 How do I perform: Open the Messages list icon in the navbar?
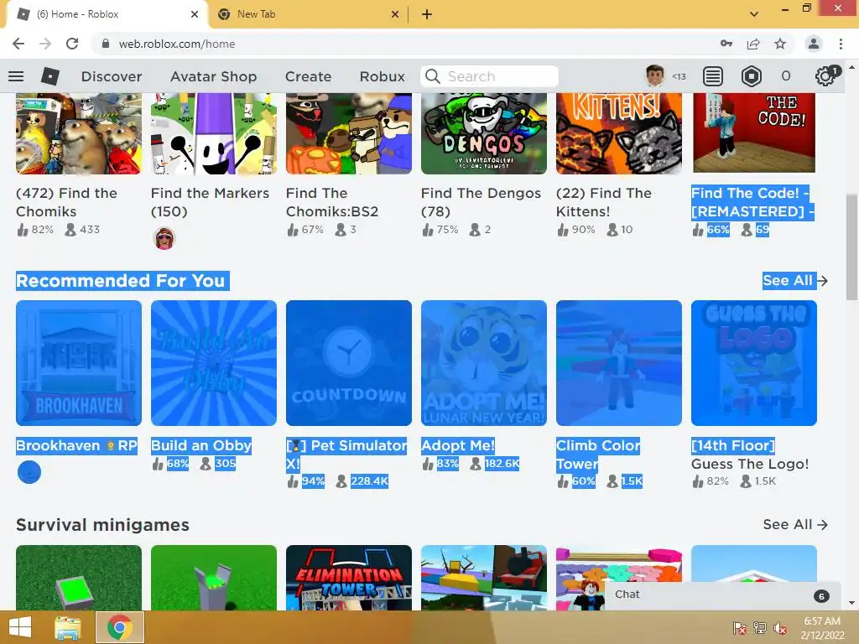pos(712,76)
